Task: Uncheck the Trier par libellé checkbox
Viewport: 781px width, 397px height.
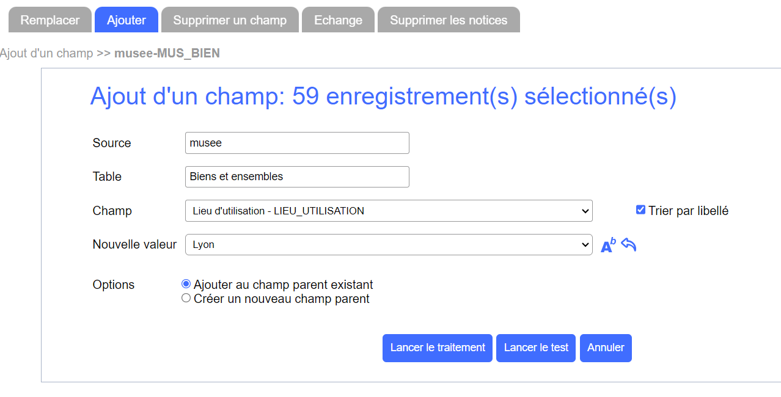Action: point(640,210)
